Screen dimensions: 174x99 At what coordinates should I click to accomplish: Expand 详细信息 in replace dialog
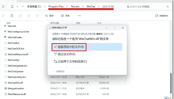click(x=59, y=71)
